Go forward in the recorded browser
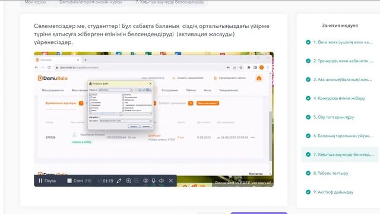380x214 pixels. pyautogui.click(x=43, y=67)
